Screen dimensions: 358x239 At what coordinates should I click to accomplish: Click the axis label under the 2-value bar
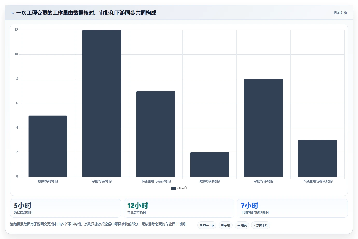point(209,181)
